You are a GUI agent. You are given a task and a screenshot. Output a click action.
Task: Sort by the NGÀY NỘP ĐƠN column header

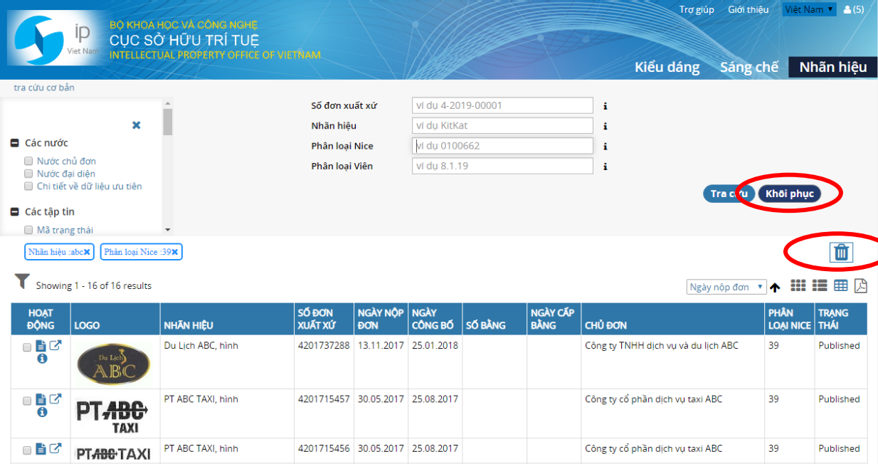pos(380,319)
